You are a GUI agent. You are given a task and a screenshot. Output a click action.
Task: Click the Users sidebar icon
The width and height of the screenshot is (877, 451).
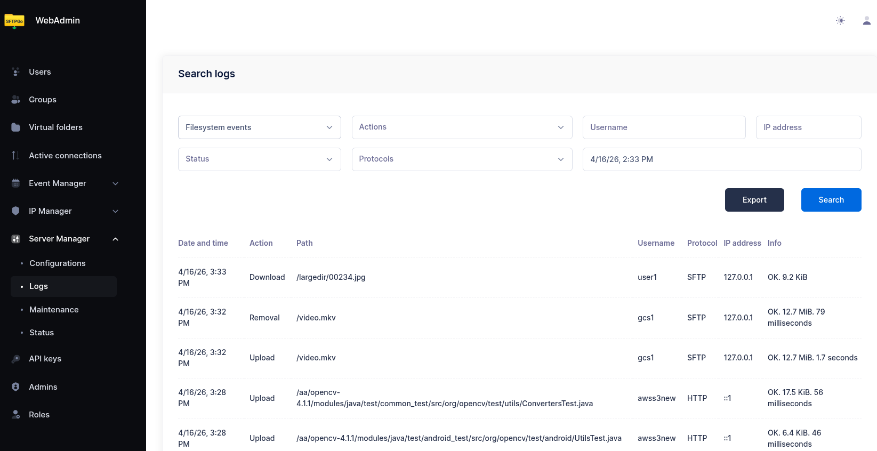tap(16, 72)
